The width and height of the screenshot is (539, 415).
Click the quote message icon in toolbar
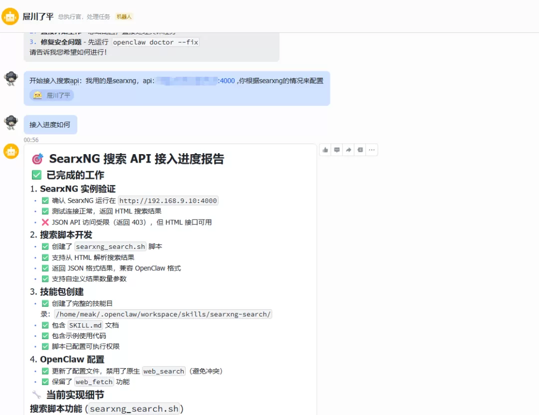(x=360, y=150)
